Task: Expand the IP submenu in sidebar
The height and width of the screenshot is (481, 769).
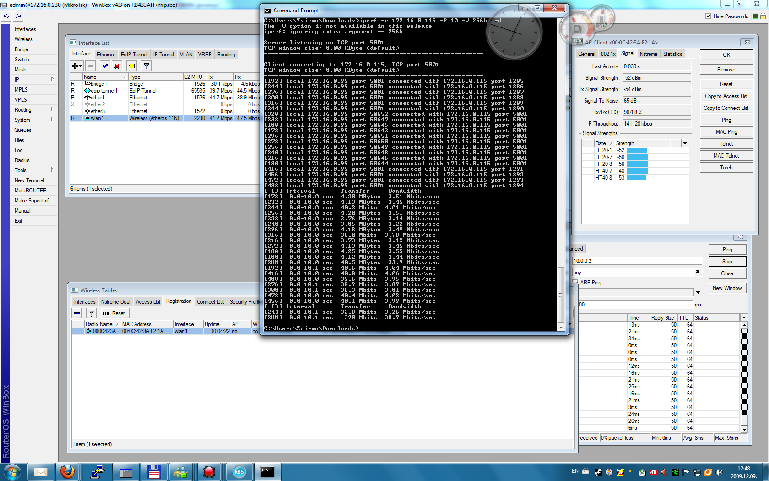Action: coord(52,79)
